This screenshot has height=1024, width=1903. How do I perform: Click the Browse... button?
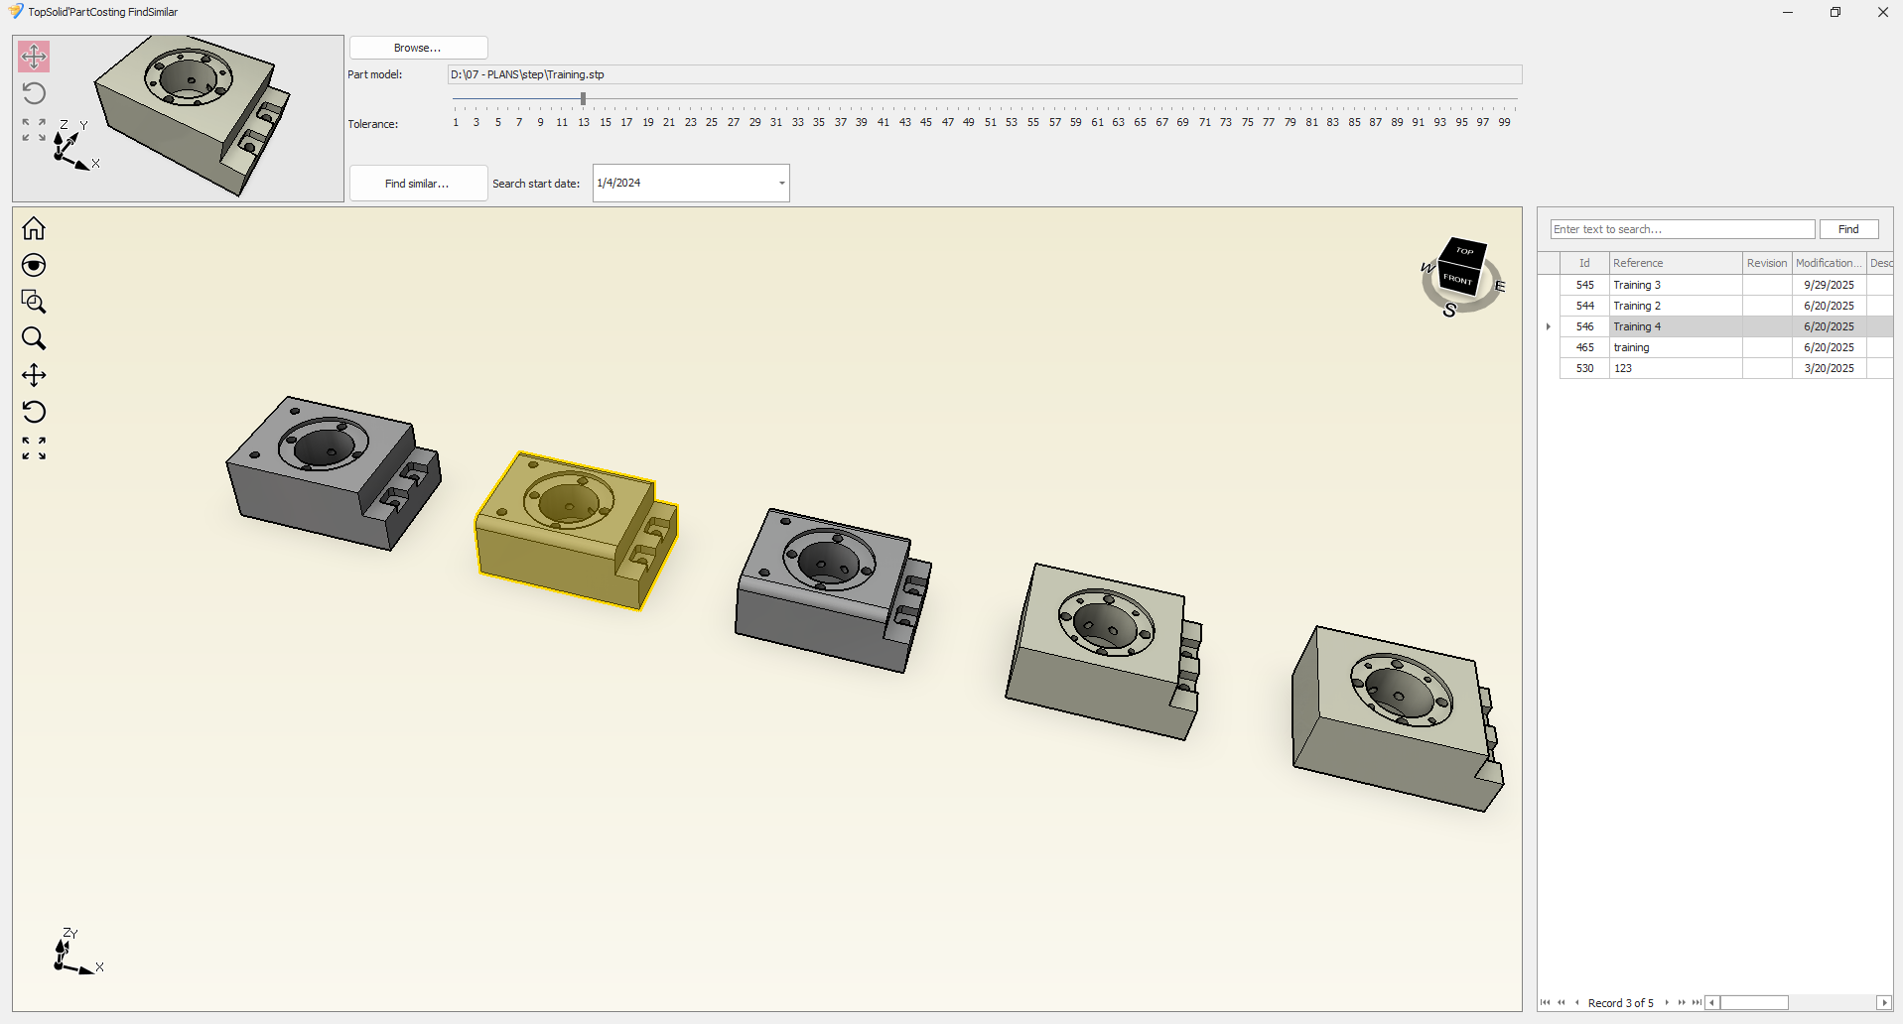coord(418,48)
